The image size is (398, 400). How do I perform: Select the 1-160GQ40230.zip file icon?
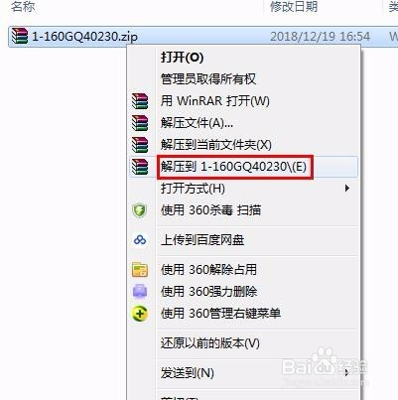point(20,36)
